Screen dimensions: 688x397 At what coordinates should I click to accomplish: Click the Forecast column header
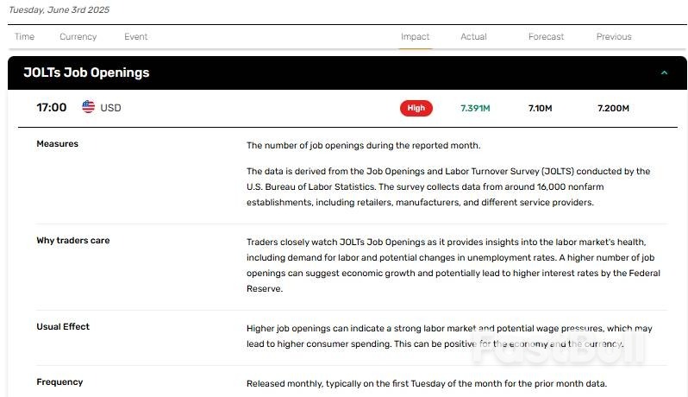[546, 37]
